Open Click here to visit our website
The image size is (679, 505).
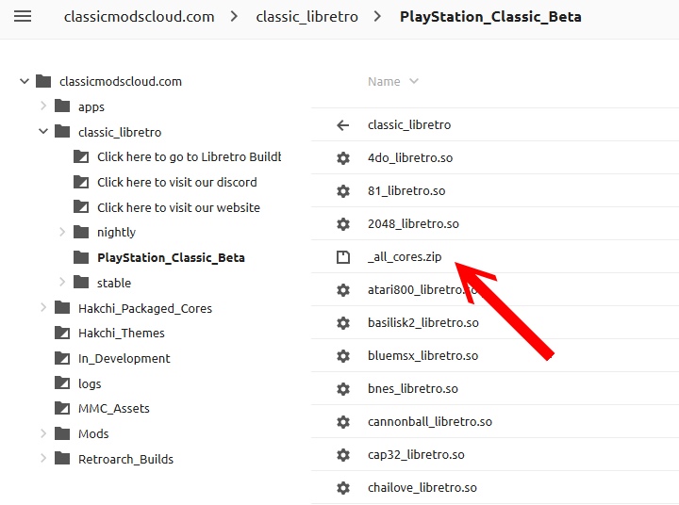pos(178,207)
